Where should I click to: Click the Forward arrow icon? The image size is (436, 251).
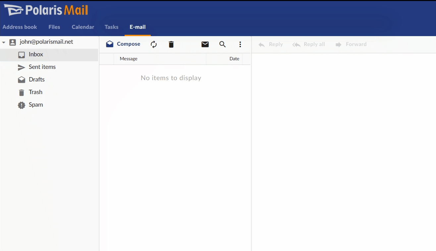[x=339, y=45]
